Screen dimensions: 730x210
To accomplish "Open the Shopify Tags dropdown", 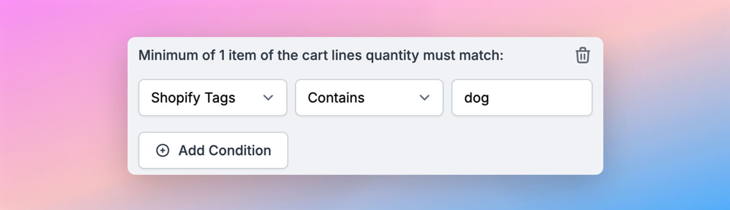I will pos(213,98).
